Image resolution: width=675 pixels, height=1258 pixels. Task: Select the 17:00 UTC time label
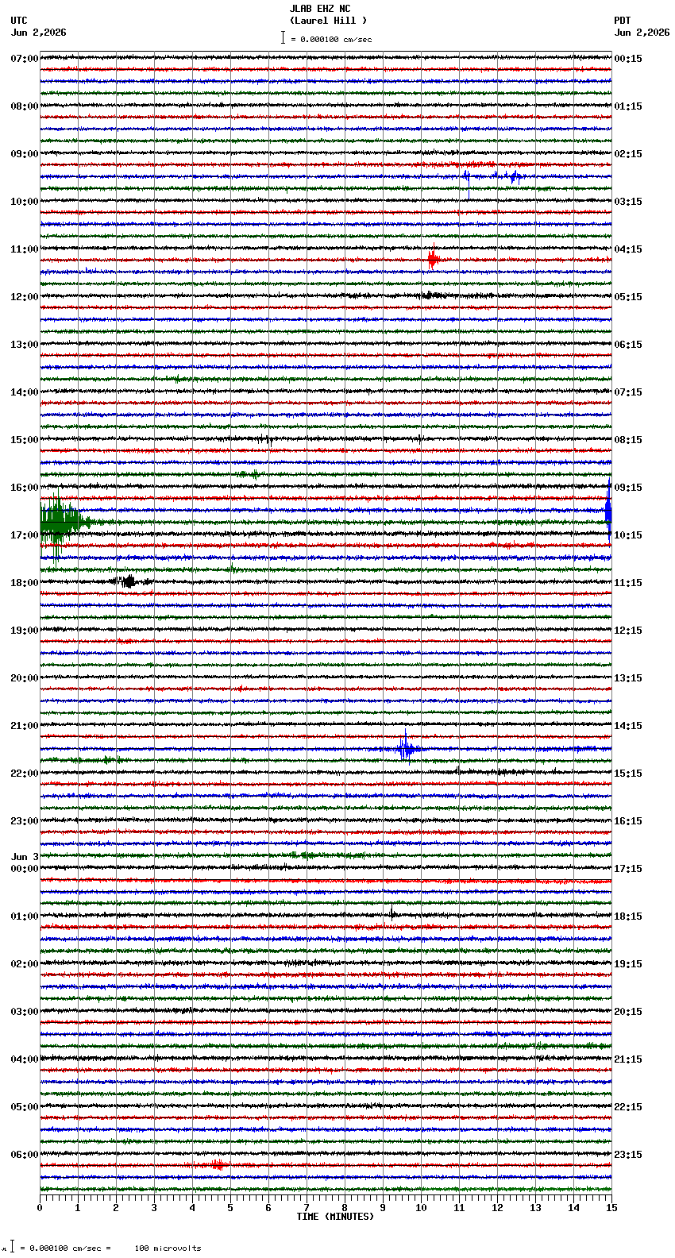pyautogui.click(x=25, y=535)
